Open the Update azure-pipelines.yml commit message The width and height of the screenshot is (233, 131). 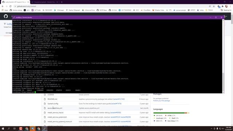[89, 108]
